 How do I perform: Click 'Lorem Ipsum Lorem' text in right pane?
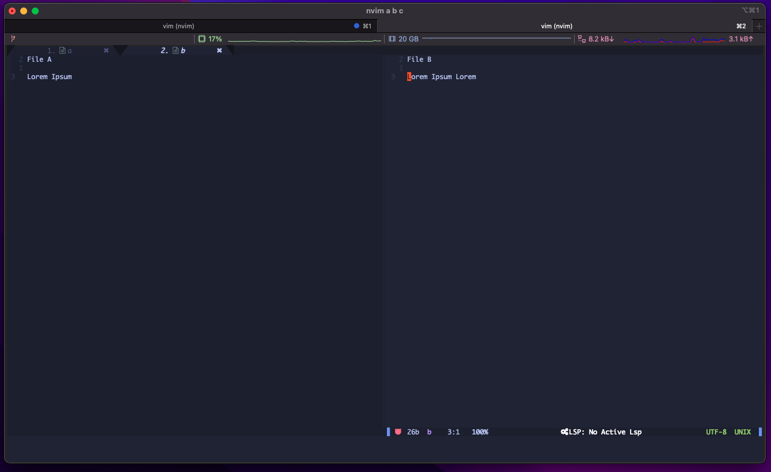point(442,77)
